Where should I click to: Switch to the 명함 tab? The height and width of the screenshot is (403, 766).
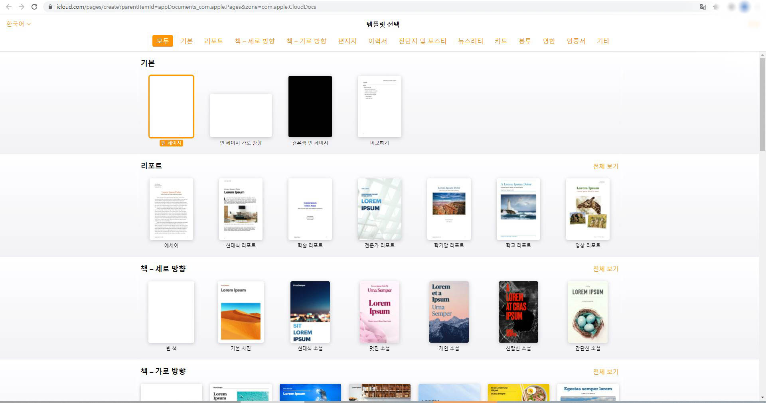pos(549,41)
